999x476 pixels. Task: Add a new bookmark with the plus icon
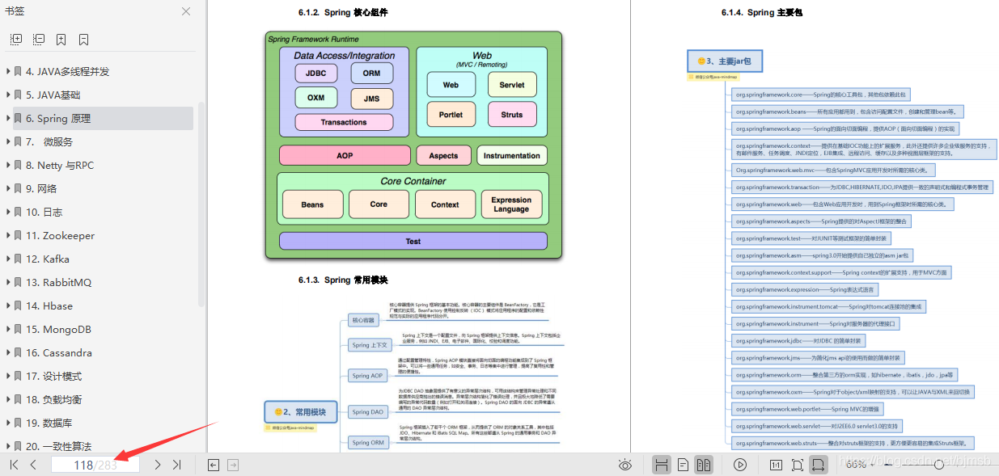(61, 39)
